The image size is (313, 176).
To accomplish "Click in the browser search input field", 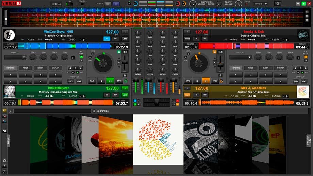I will [x=52, y=111].
